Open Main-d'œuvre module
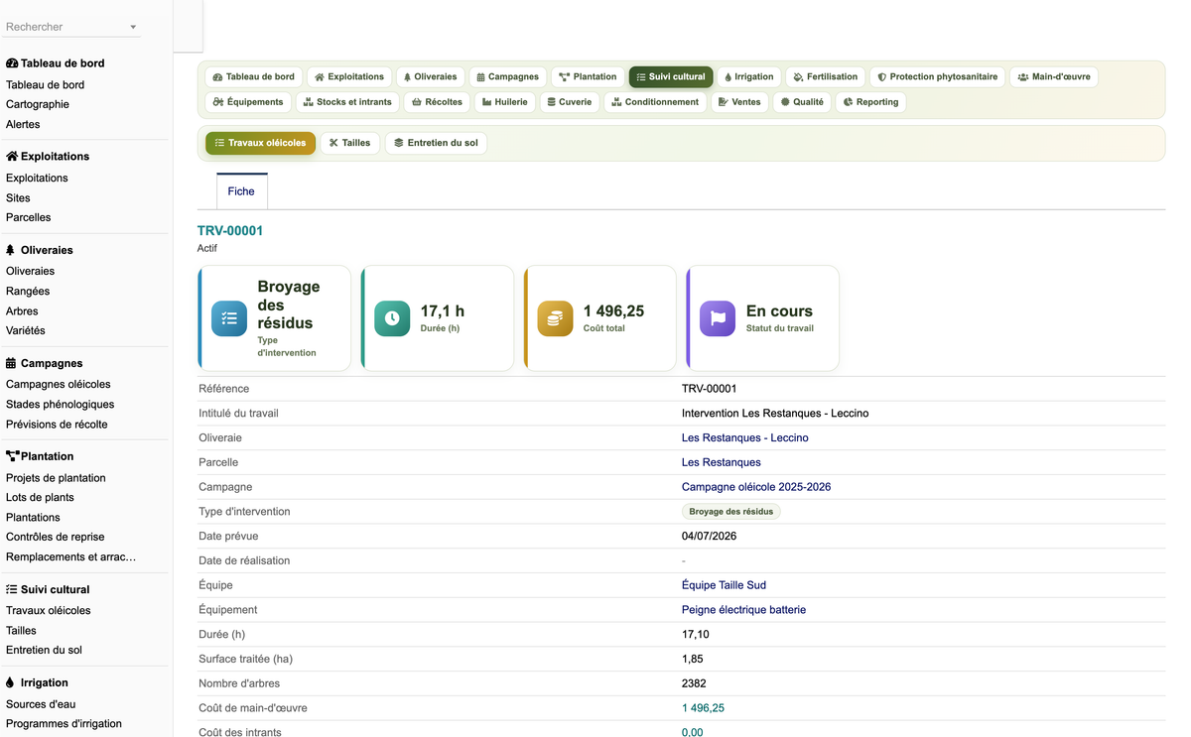This screenshot has height=737, width=1191. 1054,76
